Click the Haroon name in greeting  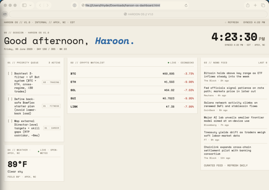point(114,41)
